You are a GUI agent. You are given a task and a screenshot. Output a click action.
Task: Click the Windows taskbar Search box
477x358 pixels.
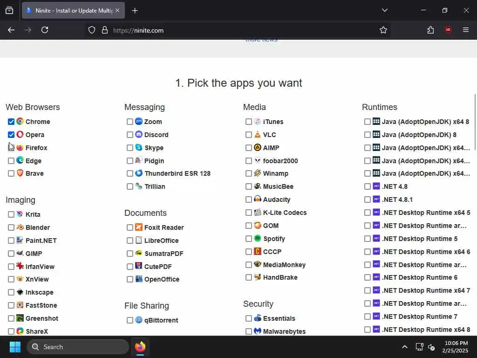(78, 347)
